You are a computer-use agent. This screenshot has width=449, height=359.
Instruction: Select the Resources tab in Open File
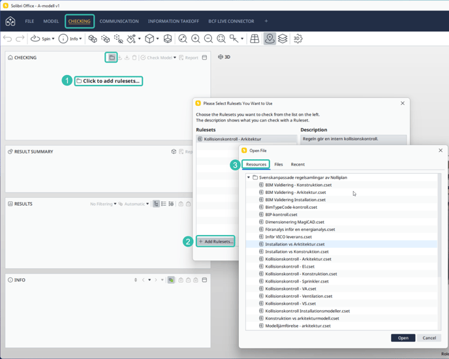click(256, 164)
